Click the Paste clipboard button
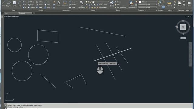Viewport: 194px width, 109px height. [179, 4]
